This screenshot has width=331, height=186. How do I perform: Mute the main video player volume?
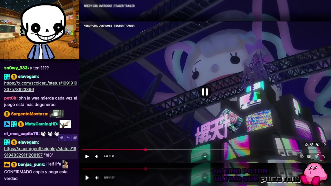(x=97, y=156)
